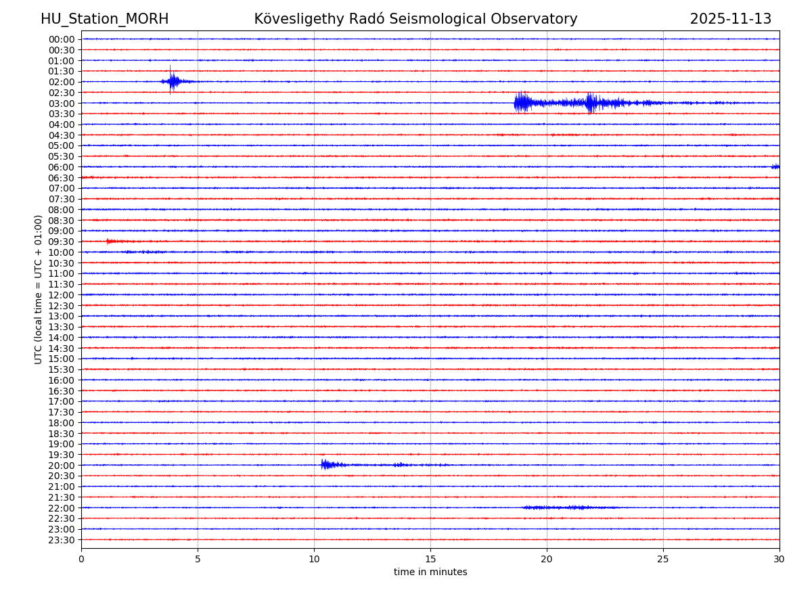This screenshot has width=812, height=609.
Task: Click the 2025-11-13 date label
Action: point(730,19)
